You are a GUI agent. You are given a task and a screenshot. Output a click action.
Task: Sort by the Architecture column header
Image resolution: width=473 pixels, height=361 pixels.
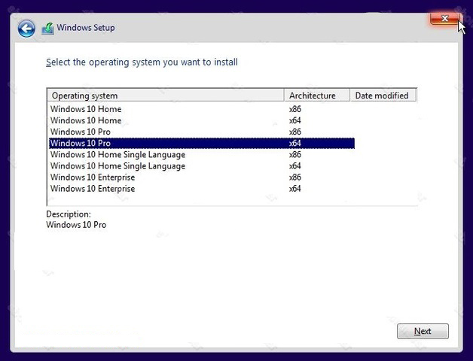317,96
